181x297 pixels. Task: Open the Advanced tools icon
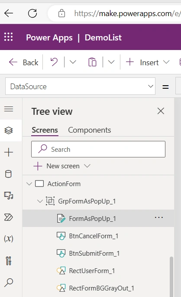click(x=9, y=260)
